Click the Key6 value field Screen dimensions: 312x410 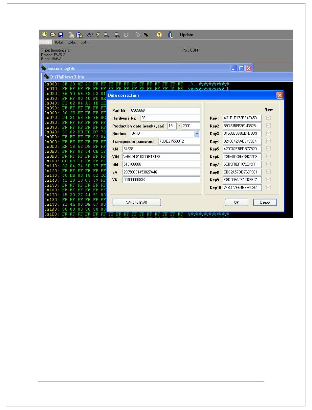[x=242, y=157]
